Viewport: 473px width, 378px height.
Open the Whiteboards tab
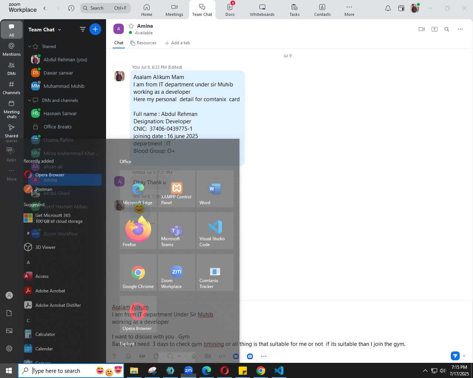pyautogui.click(x=262, y=10)
